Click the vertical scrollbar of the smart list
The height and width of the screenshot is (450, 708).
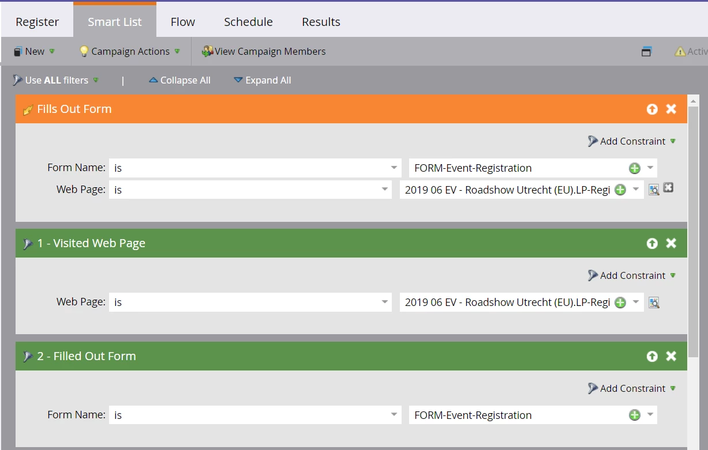[694, 230]
